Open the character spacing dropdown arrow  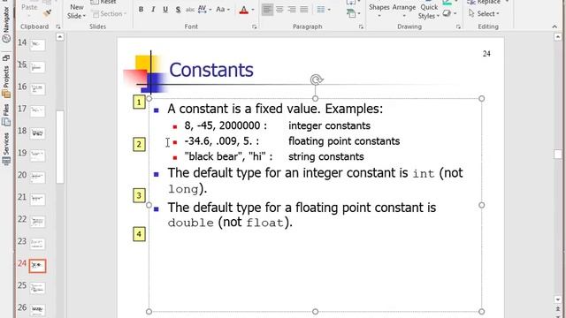[210, 10]
